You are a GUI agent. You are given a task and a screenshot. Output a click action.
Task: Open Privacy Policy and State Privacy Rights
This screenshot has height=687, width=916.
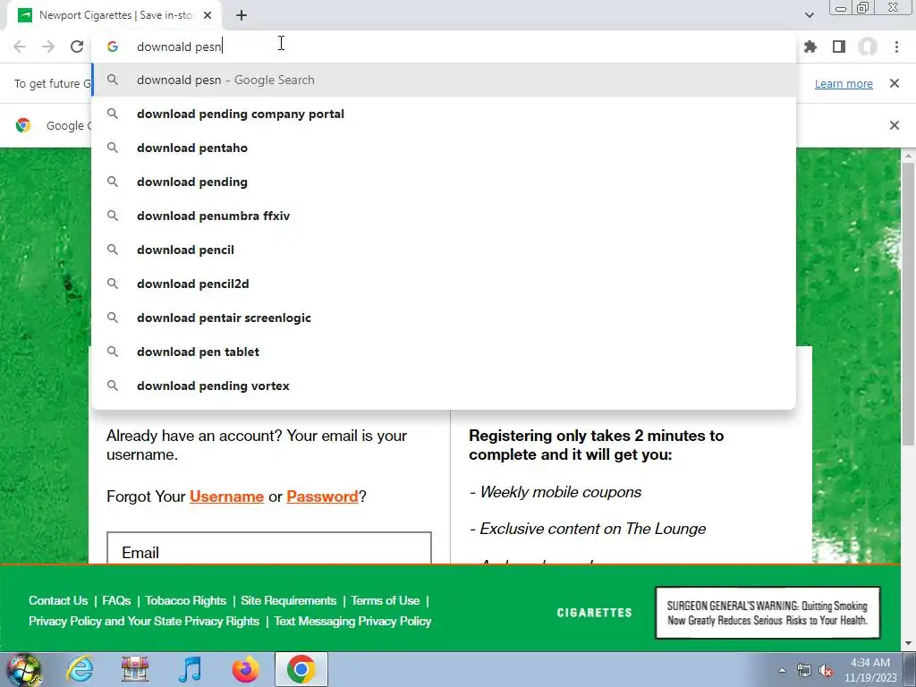click(144, 621)
